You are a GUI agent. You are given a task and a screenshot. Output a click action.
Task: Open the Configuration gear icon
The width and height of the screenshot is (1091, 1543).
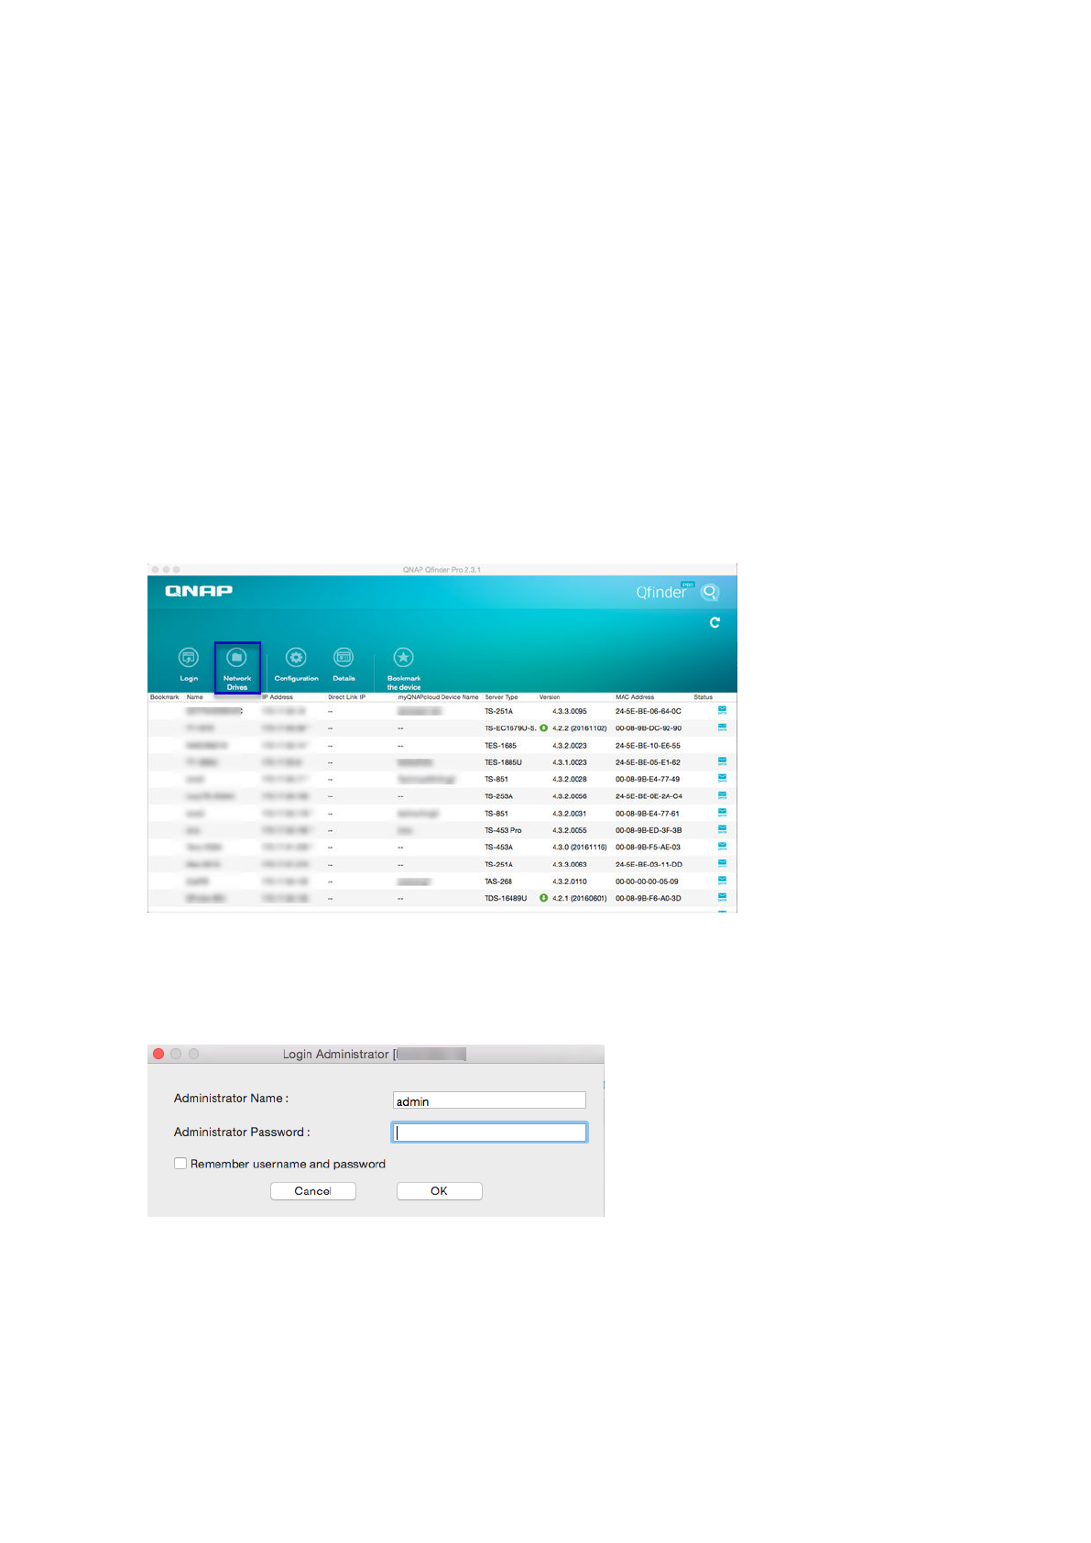296,658
